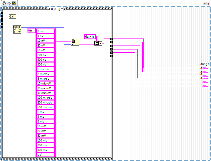This screenshot has width=211, height=161.
Task: Go to next case with right arrow
Action: [64, 9]
